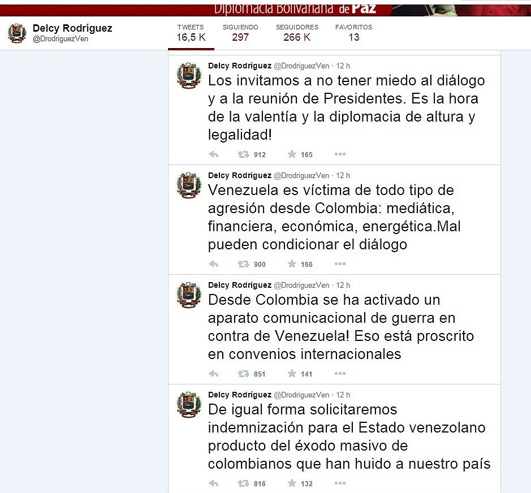Retweet the 'De igual forma' tweet

pos(244,483)
